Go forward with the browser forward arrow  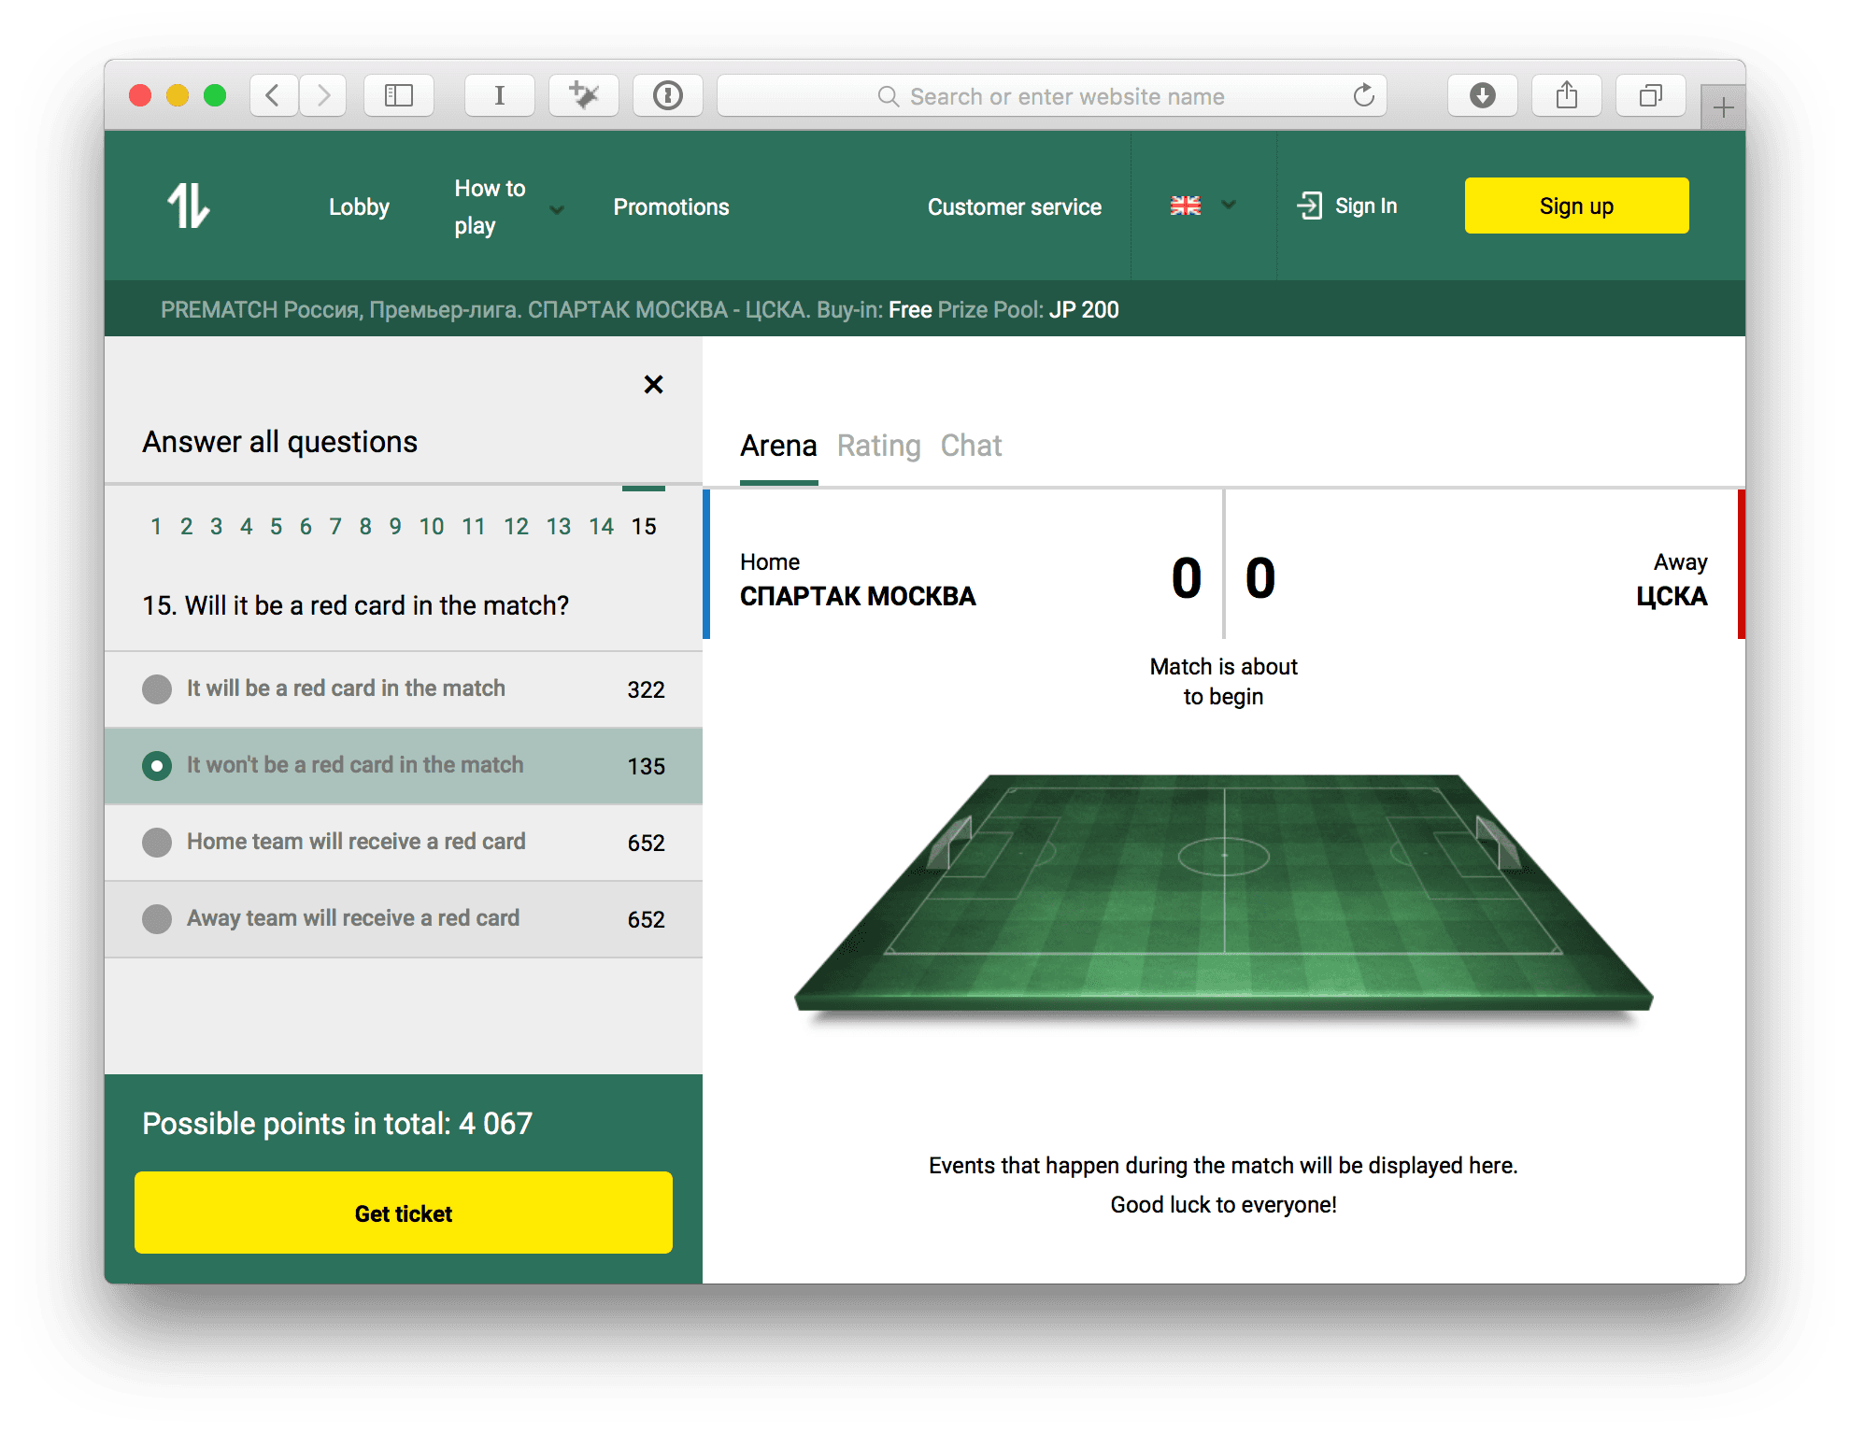(323, 95)
